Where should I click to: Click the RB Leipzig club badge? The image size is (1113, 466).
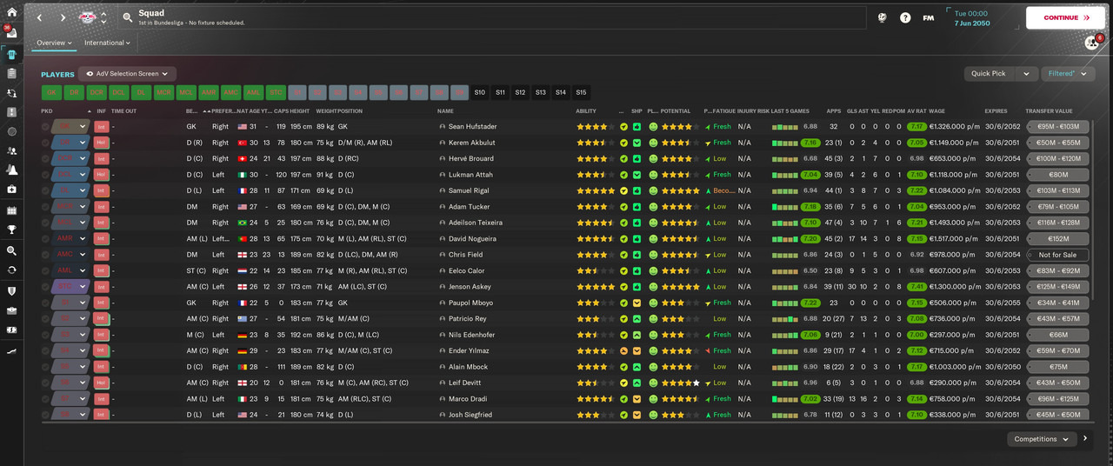(88, 17)
